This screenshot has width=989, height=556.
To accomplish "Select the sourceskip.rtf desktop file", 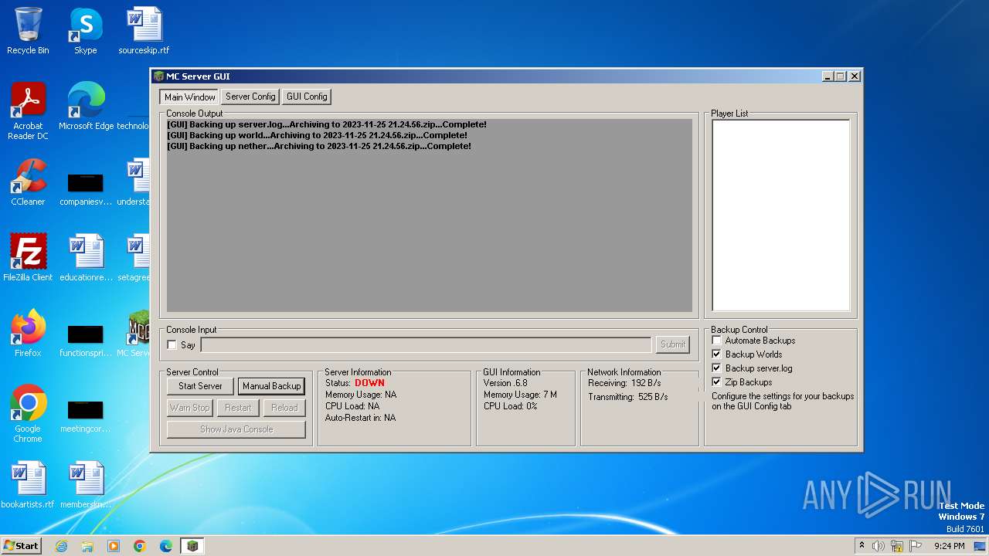I will tap(144, 31).
